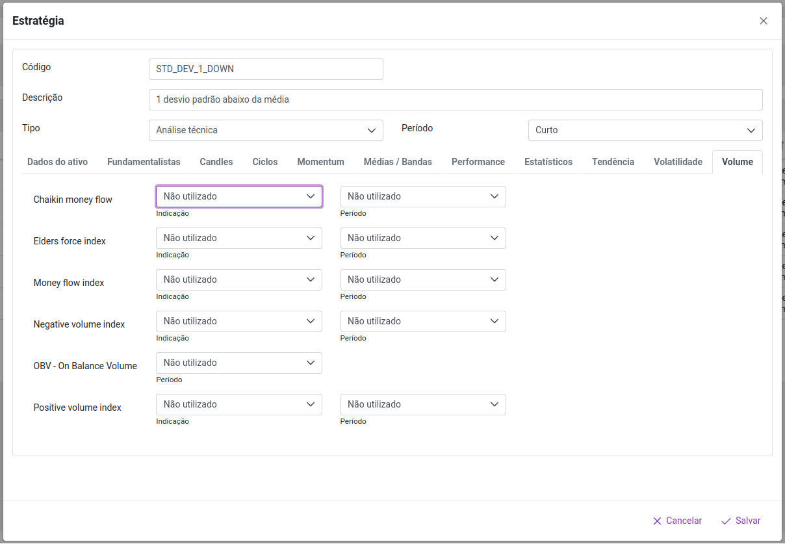Open Chaikin money flow Indicação dropdown

(238, 196)
